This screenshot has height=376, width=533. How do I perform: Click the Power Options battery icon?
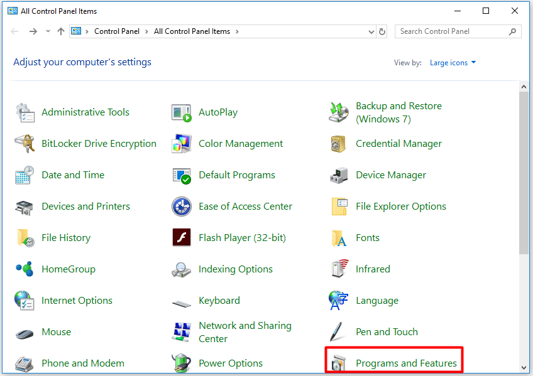tap(181, 363)
